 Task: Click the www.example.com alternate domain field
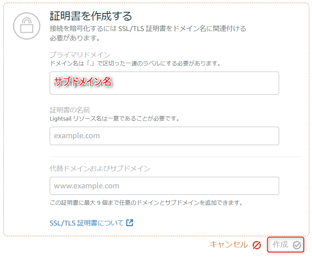pos(164,186)
